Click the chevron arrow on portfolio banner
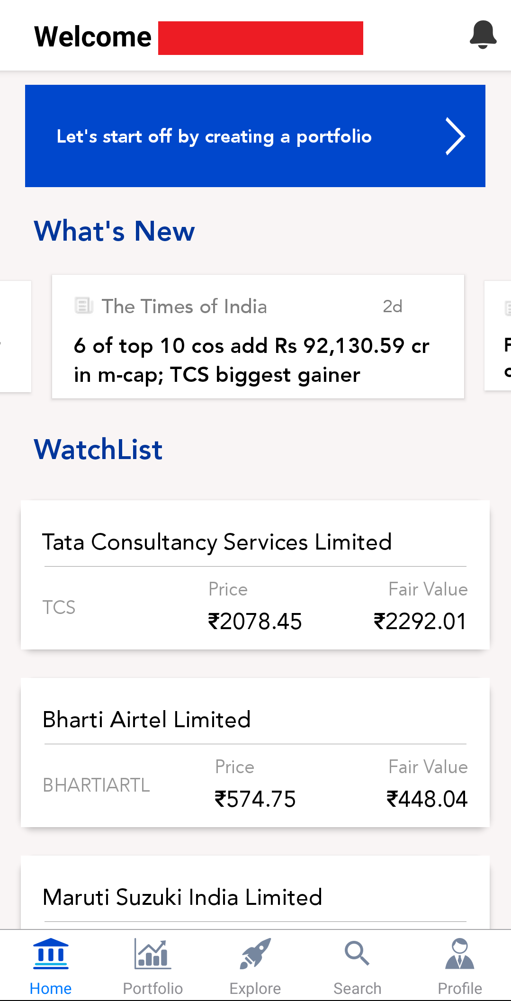The height and width of the screenshot is (1001, 511). tap(455, 136)
